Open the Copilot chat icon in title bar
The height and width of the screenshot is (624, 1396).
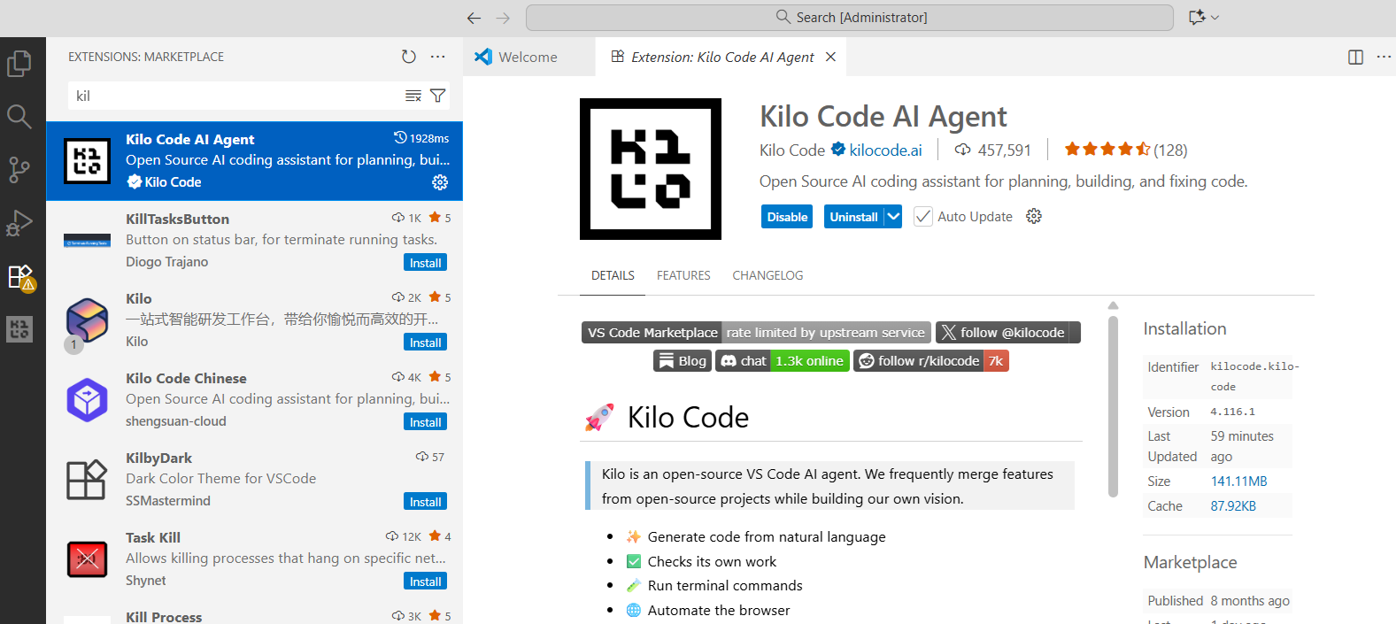point(1197,18)
